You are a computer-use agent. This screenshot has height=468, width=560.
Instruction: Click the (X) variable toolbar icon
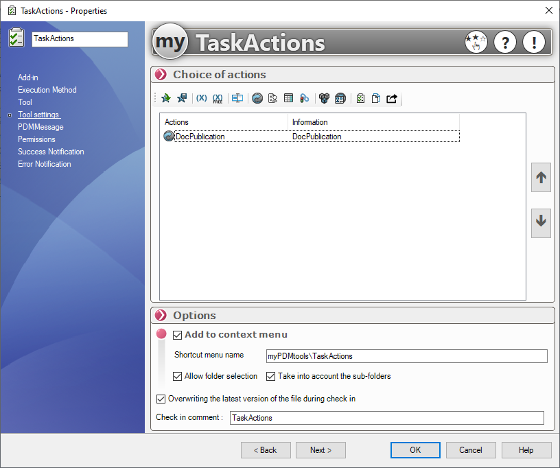click(x=201, y=99)
